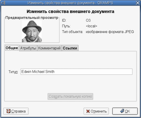Focus the Титул field containing Edwin Michael Smith
The height and width of the screenshot is (118, 141).
click(x=77, y=72)
